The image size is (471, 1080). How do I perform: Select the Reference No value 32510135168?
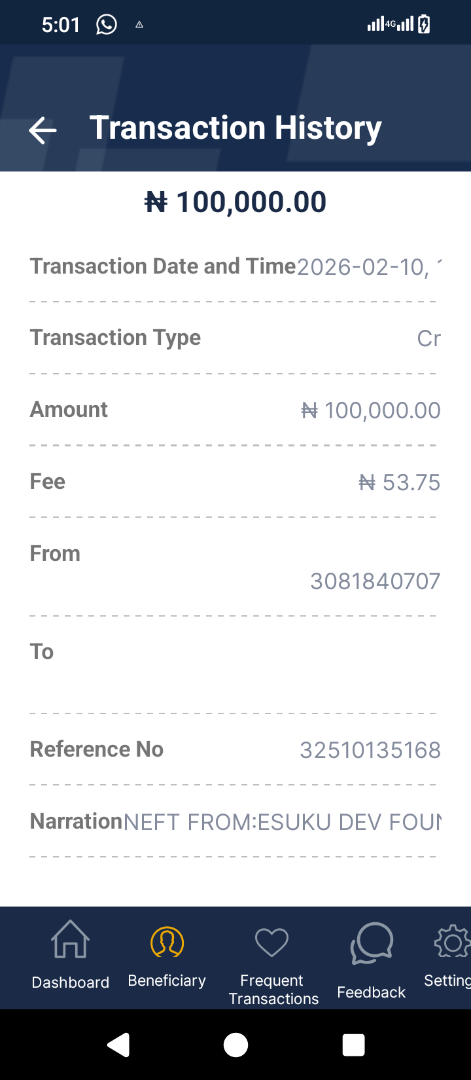[370, 750]
